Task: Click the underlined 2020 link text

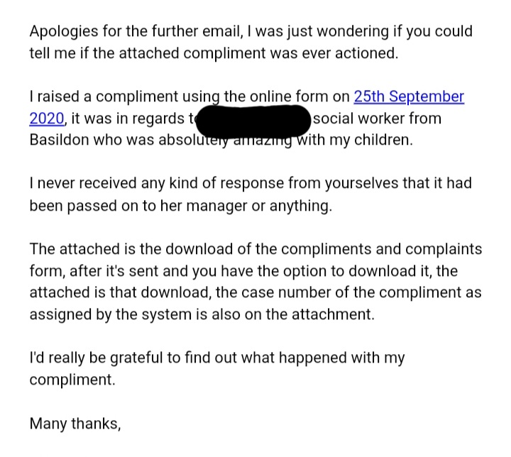Action: point(46,118)
